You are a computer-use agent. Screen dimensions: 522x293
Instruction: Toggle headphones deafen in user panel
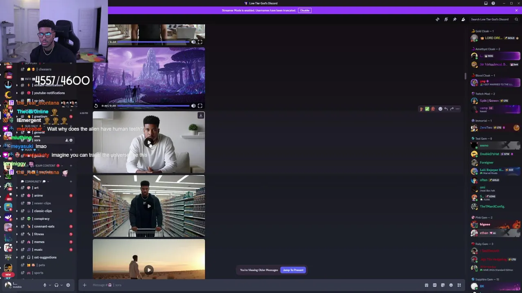(x=56, y=285)
